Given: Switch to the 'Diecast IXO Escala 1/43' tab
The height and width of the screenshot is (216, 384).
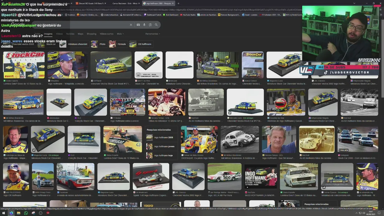Looking at the screenshot, I should pos(90,3).
